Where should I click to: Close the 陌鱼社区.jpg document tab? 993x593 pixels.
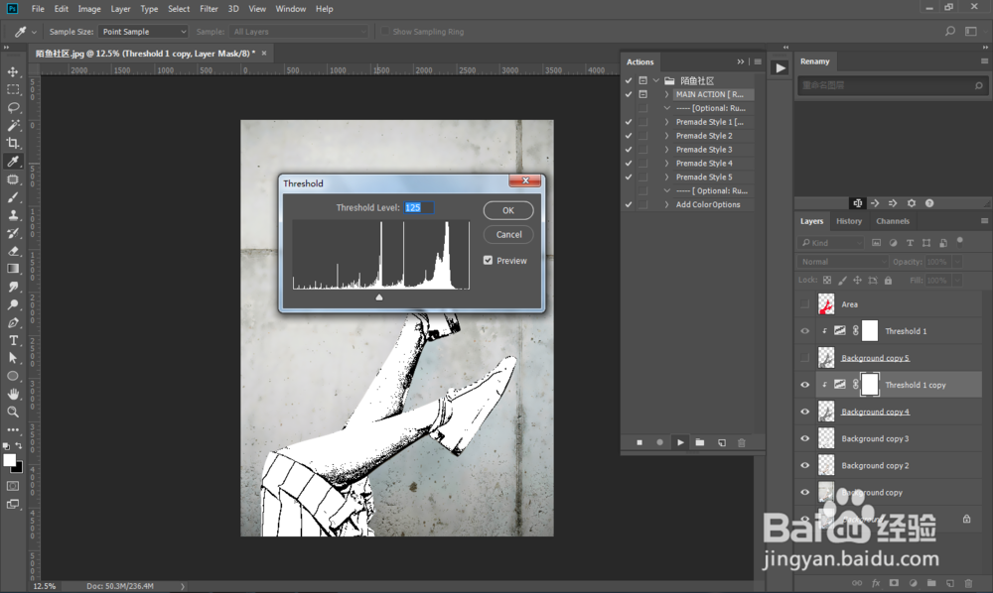[x=264, y=54]
